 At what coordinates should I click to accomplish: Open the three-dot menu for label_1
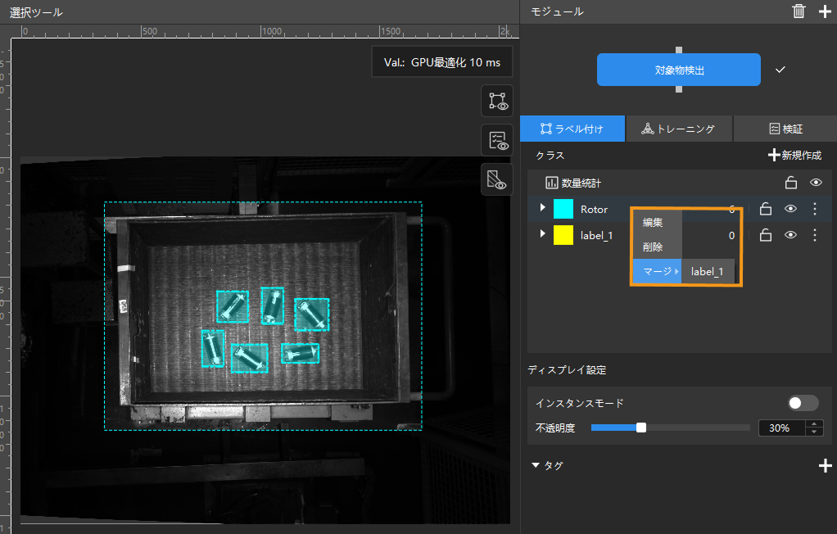point(814,235)
